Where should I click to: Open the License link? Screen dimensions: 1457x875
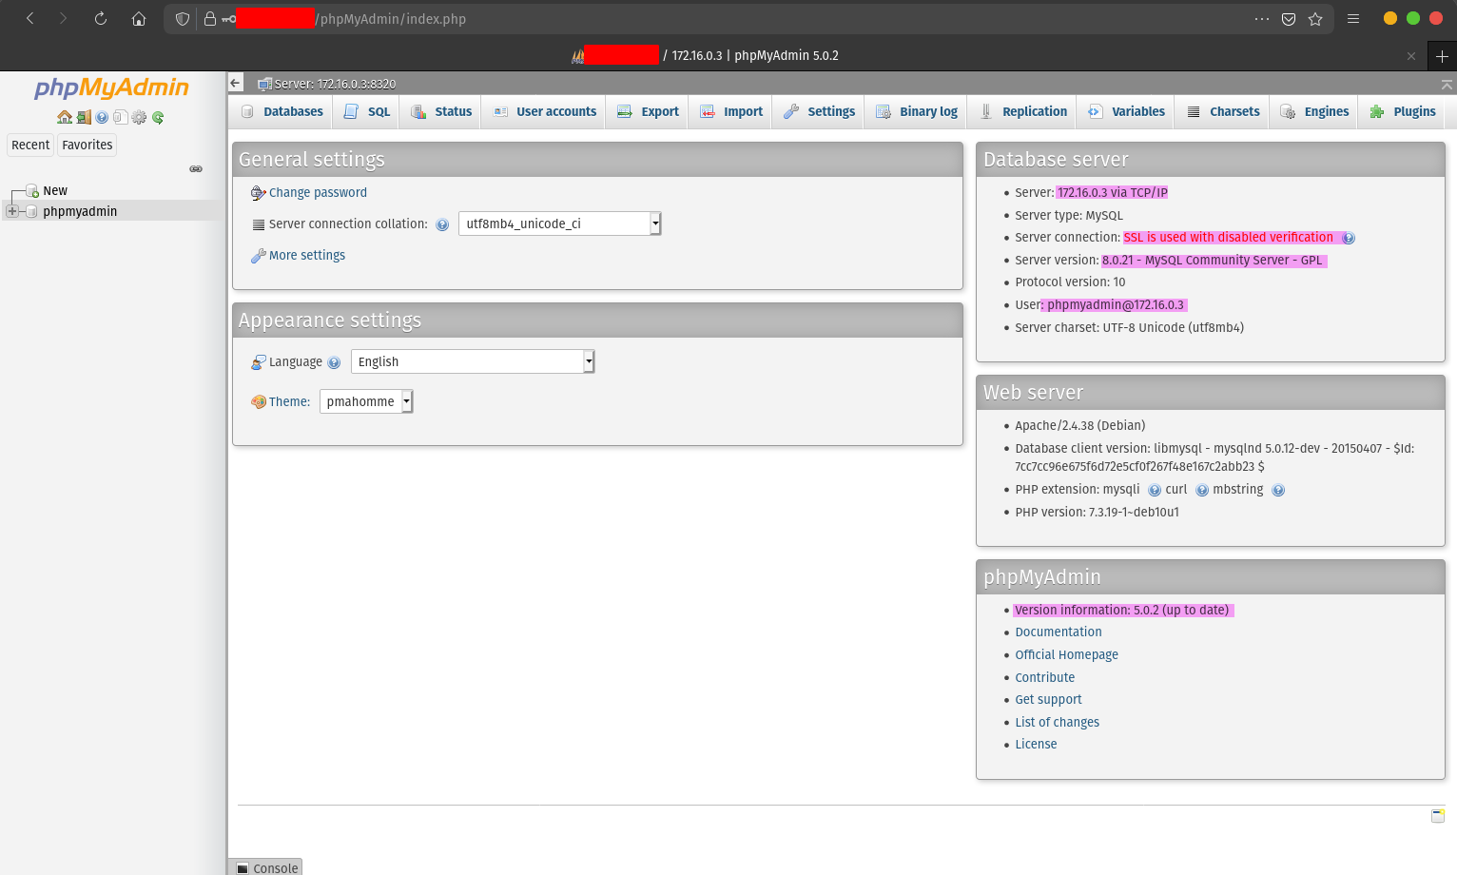pos(1036,744)
